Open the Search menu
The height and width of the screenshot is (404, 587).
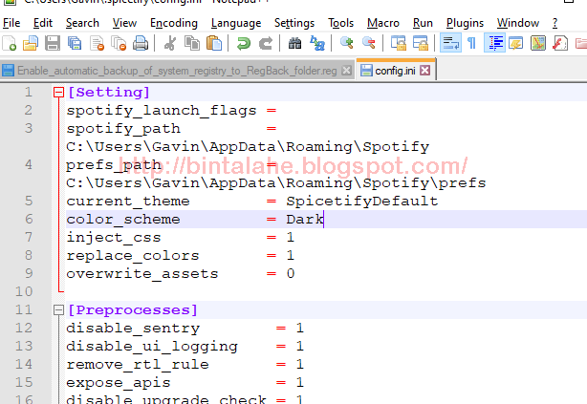tap(82, 23)
